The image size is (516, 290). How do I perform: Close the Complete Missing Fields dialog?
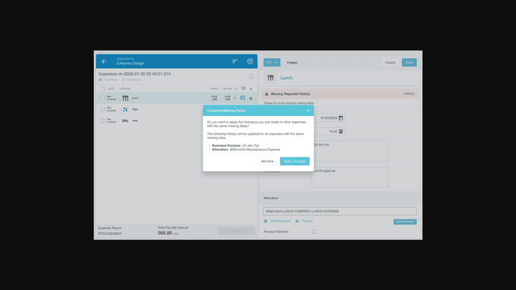pyautogui.click(x=308, y=110)
